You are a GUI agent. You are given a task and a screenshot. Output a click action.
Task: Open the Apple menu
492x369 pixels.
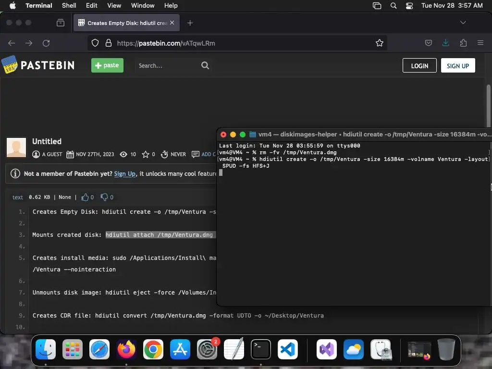(12, 6)
